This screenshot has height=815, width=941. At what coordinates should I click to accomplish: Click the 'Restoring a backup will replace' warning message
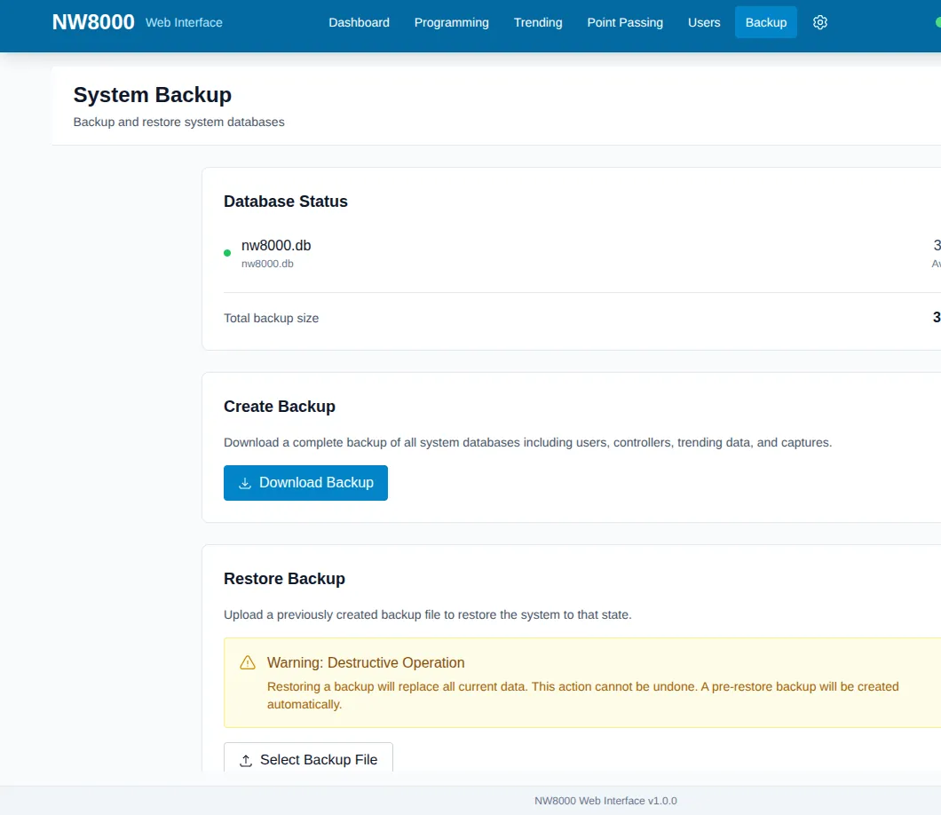582,695
